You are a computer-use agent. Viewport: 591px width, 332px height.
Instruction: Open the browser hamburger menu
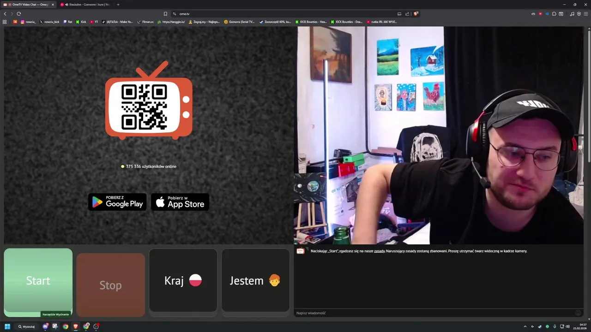[x=586, y=14]
